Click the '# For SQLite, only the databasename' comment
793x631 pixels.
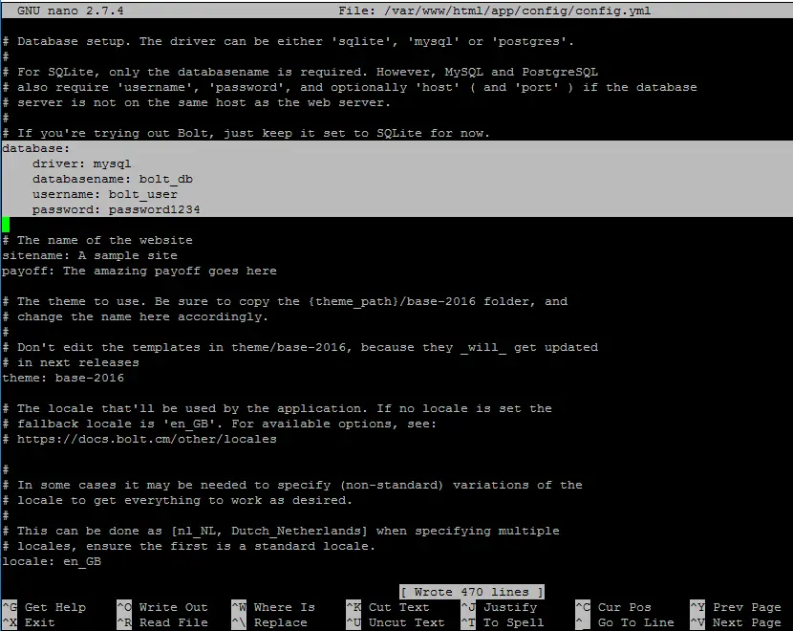(x=300, y=72)
